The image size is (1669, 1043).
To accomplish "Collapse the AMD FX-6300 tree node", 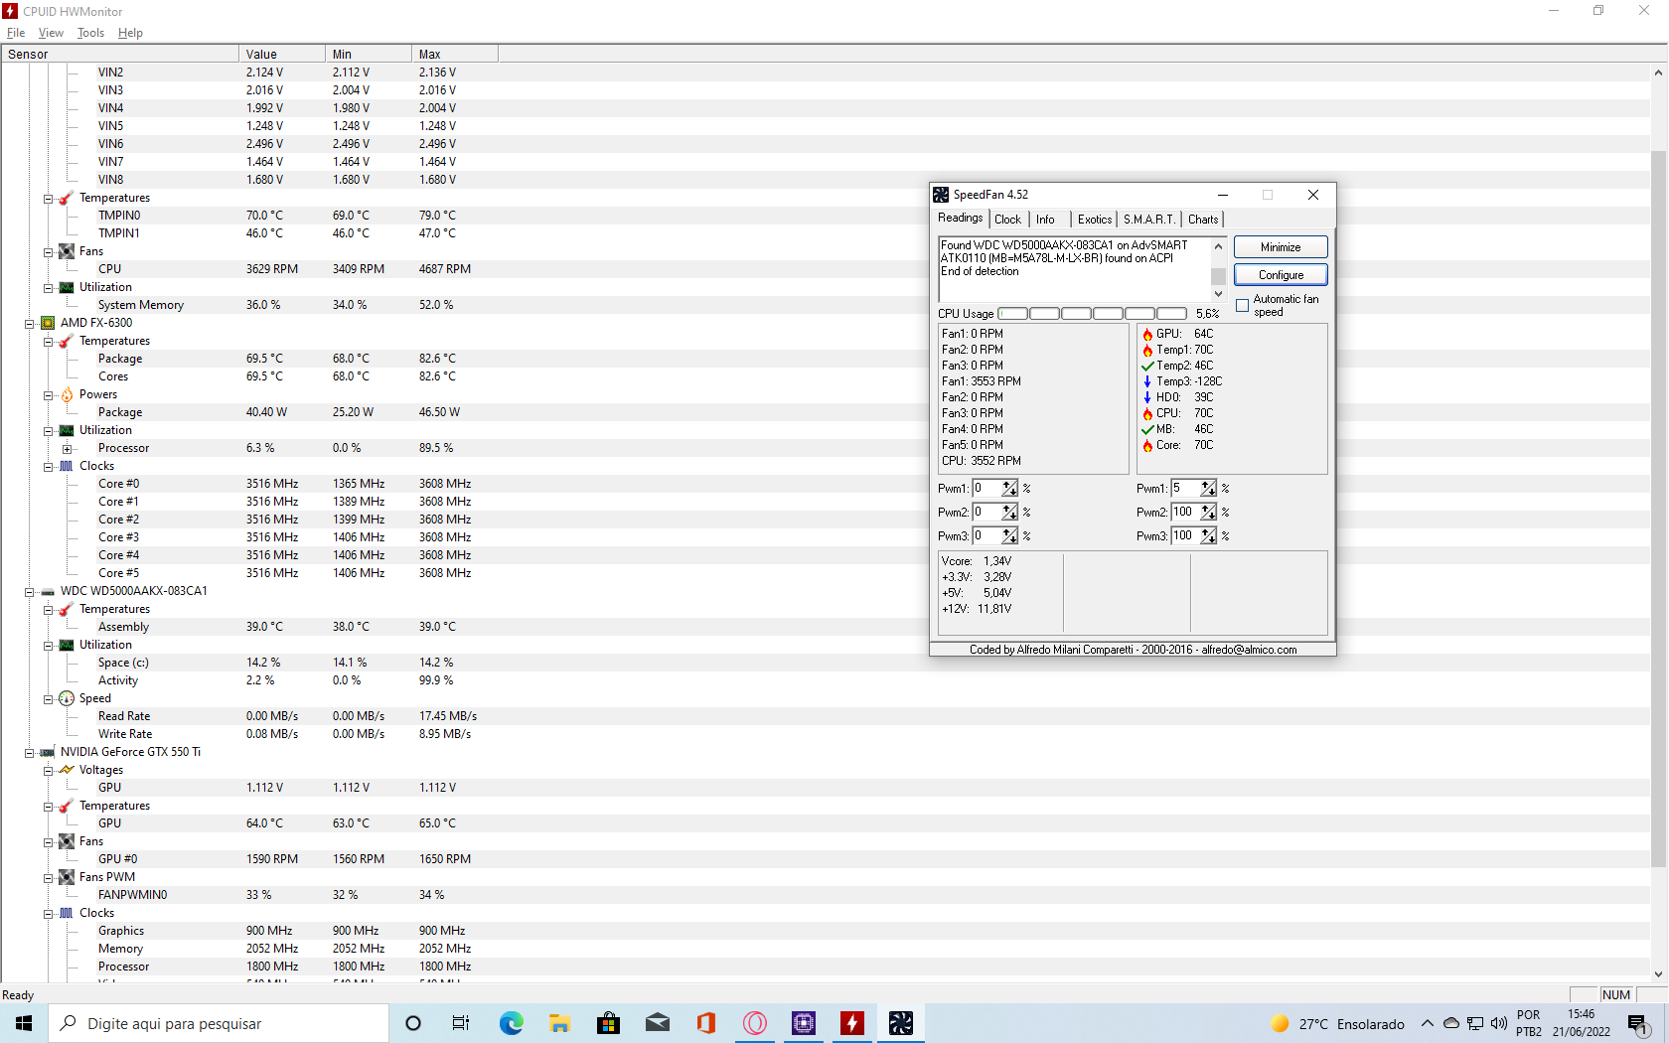I will [x=29, y=323].
